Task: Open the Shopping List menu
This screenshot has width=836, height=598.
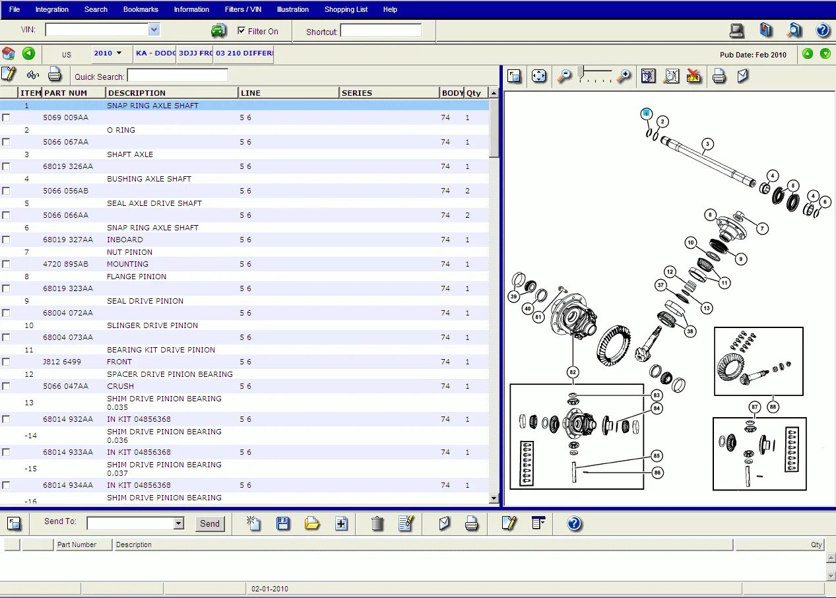Action: (346, 9)
